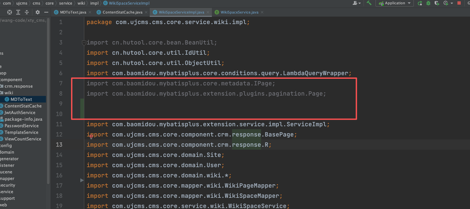Collapse the import block fold marker on line 3
470x209 pixels.
[84, 43]
